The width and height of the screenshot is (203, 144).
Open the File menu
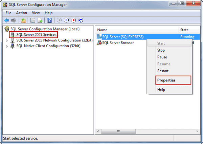coord(8,13)
